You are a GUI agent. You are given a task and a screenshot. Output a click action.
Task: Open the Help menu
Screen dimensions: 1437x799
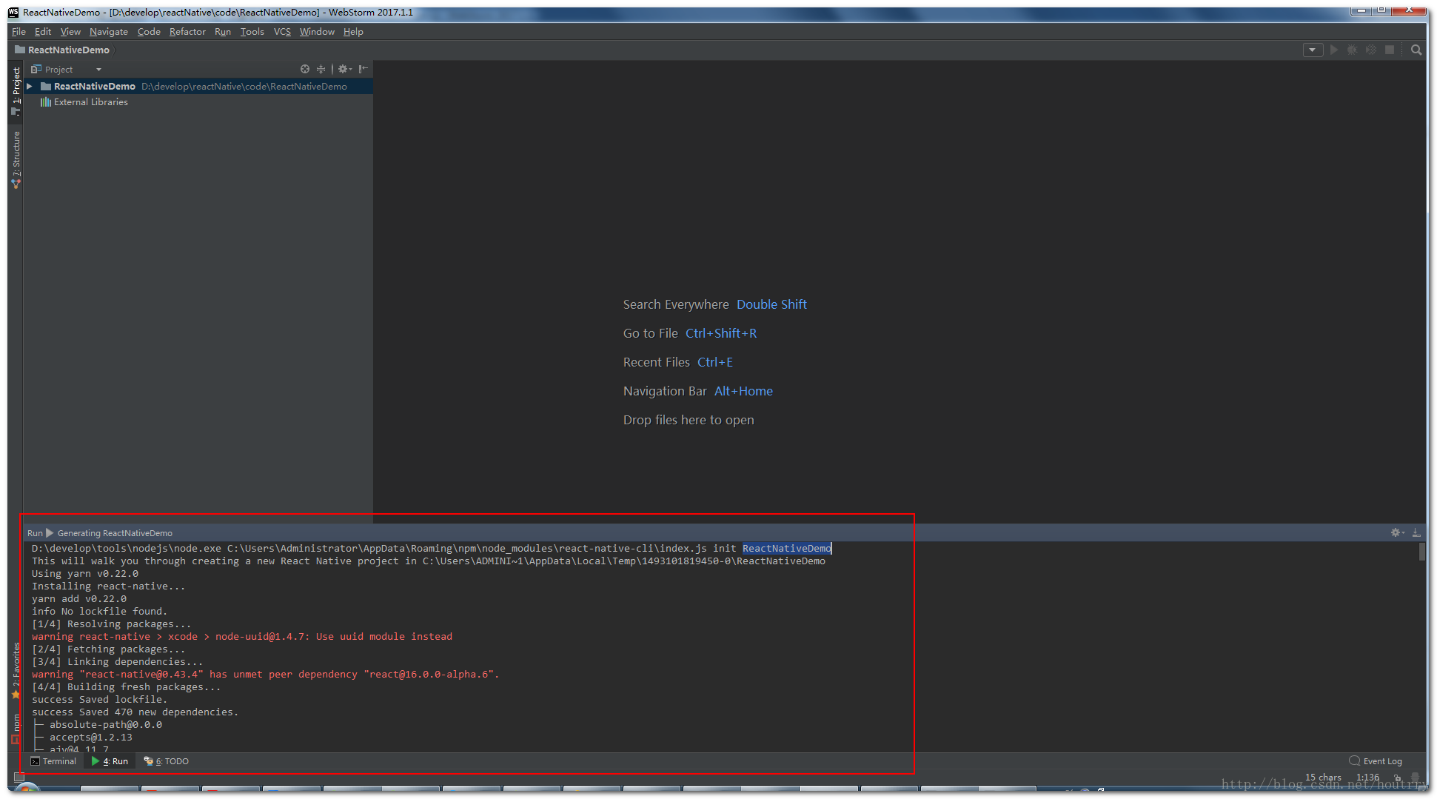(353, 32)
